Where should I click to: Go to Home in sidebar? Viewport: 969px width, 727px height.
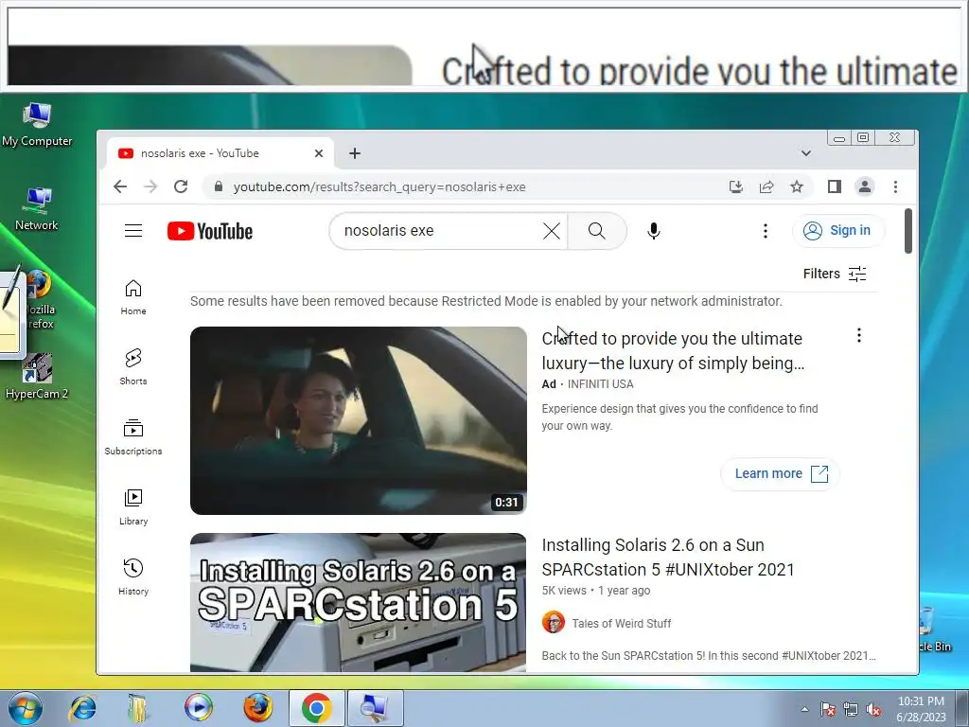tap(133, 297)
